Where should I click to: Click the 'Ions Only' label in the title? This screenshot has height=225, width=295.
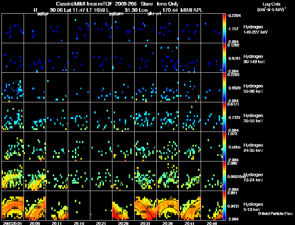click(168, 4)
